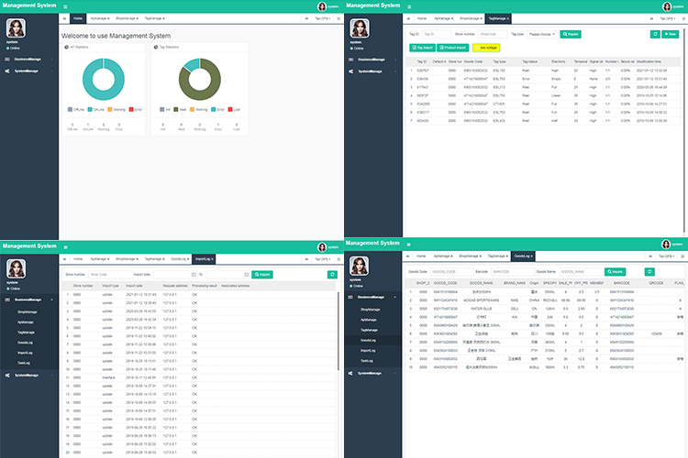Viewport: 688px width, 458px height.
Task: Click the refresh icon in the ImportLog panel
Action: (332, 274)
